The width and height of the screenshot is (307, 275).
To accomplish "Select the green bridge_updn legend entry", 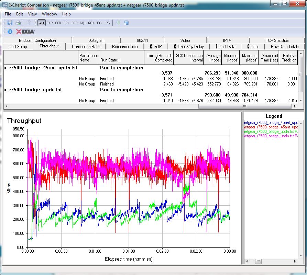I will click(x=271, y=131).
